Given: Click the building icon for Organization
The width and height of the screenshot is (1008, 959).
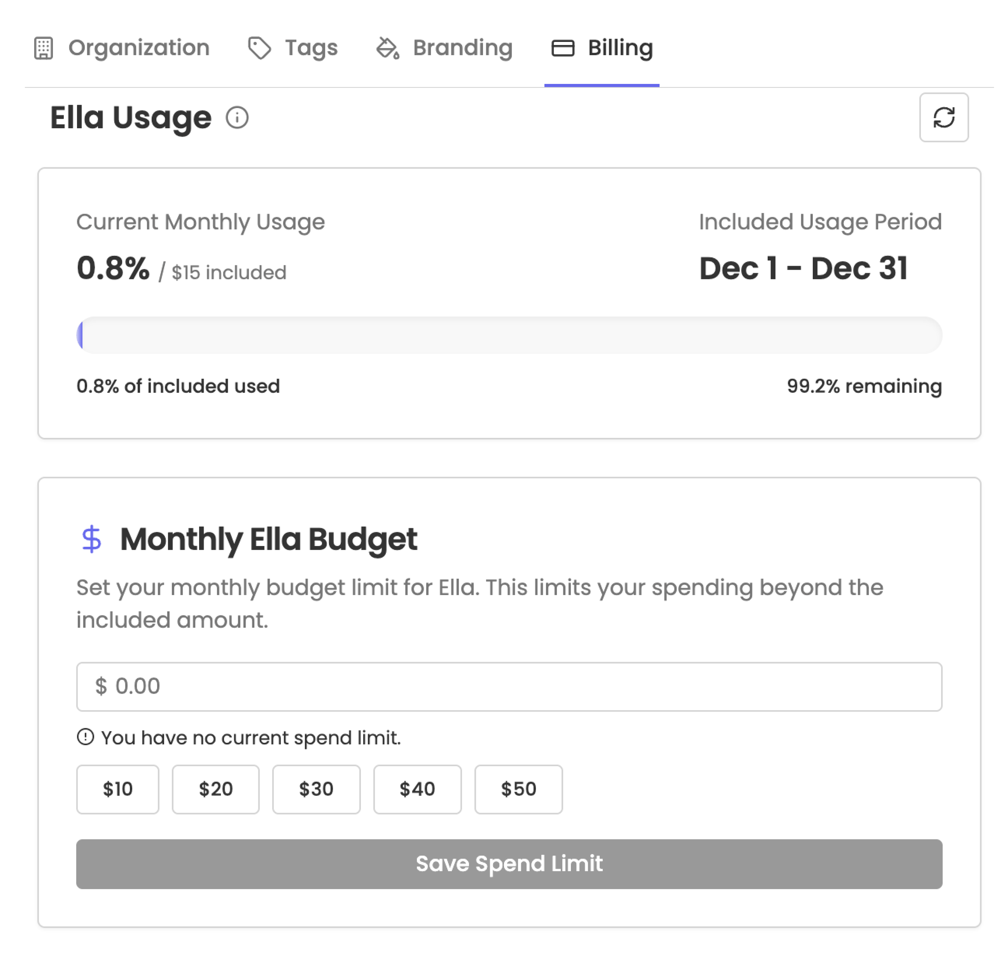Looking at the screenshot, I should click(x=44, y=48).
